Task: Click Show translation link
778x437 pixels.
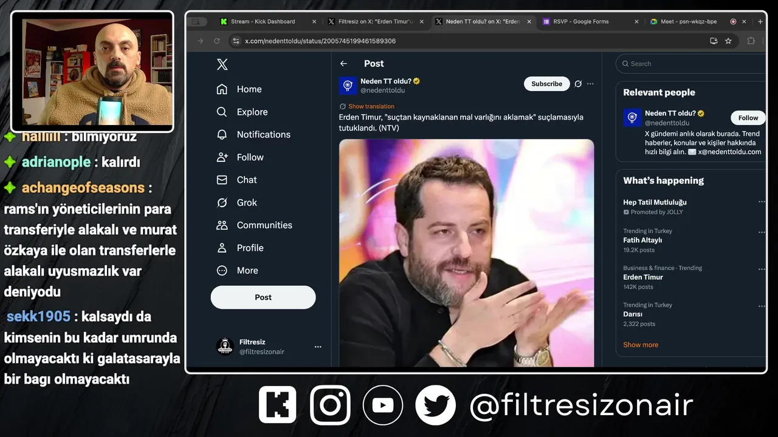Action: [x=371, y=106]
